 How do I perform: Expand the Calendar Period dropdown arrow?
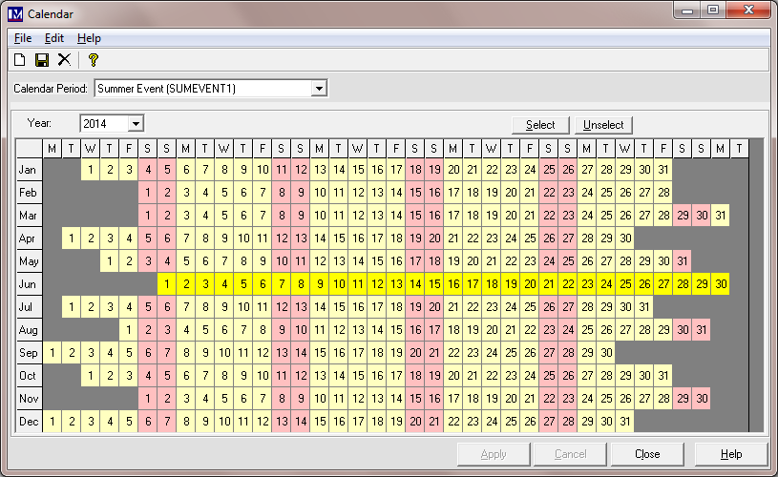(319, 89)
